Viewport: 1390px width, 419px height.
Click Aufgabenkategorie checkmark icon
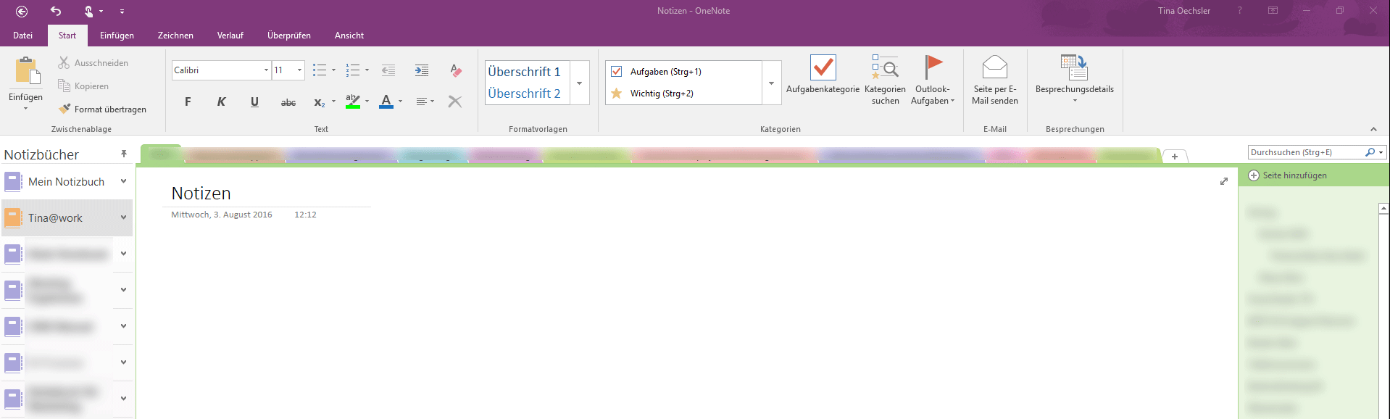point(823,67)
